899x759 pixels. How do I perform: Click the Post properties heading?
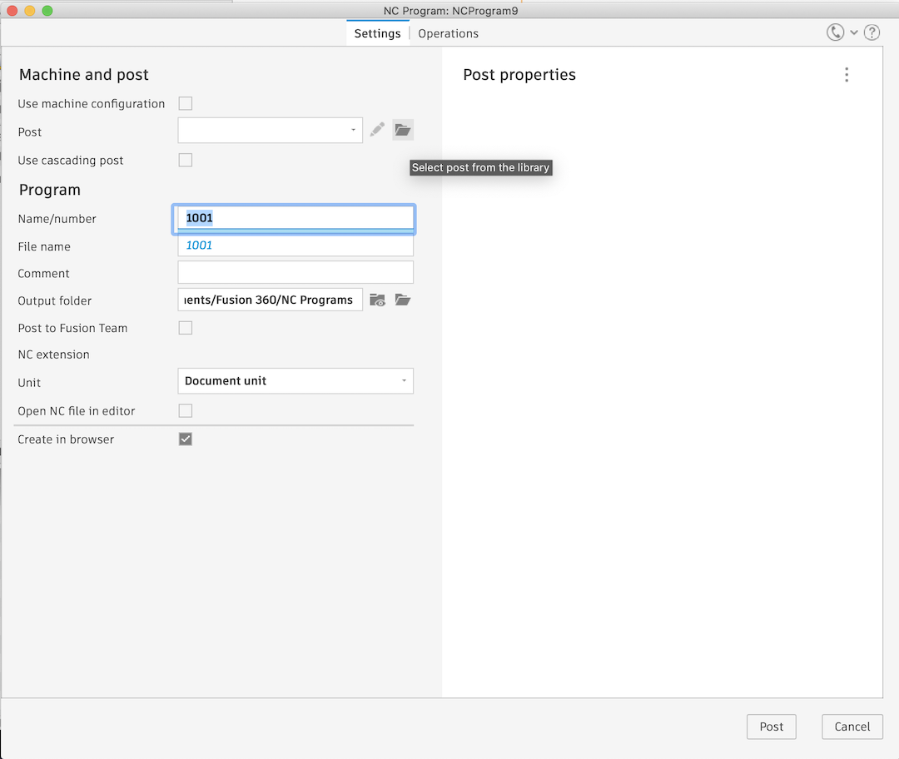pyautogui.click(x=519, y=75)
